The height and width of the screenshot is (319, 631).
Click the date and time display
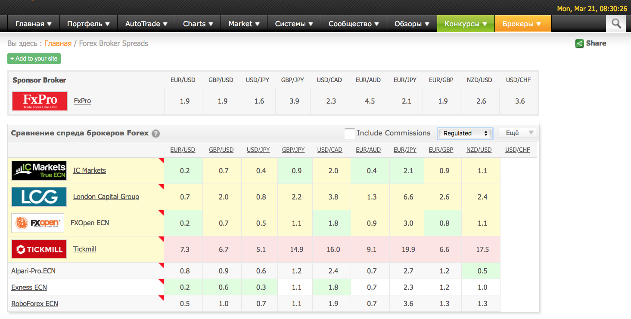(x=592, y=9)
